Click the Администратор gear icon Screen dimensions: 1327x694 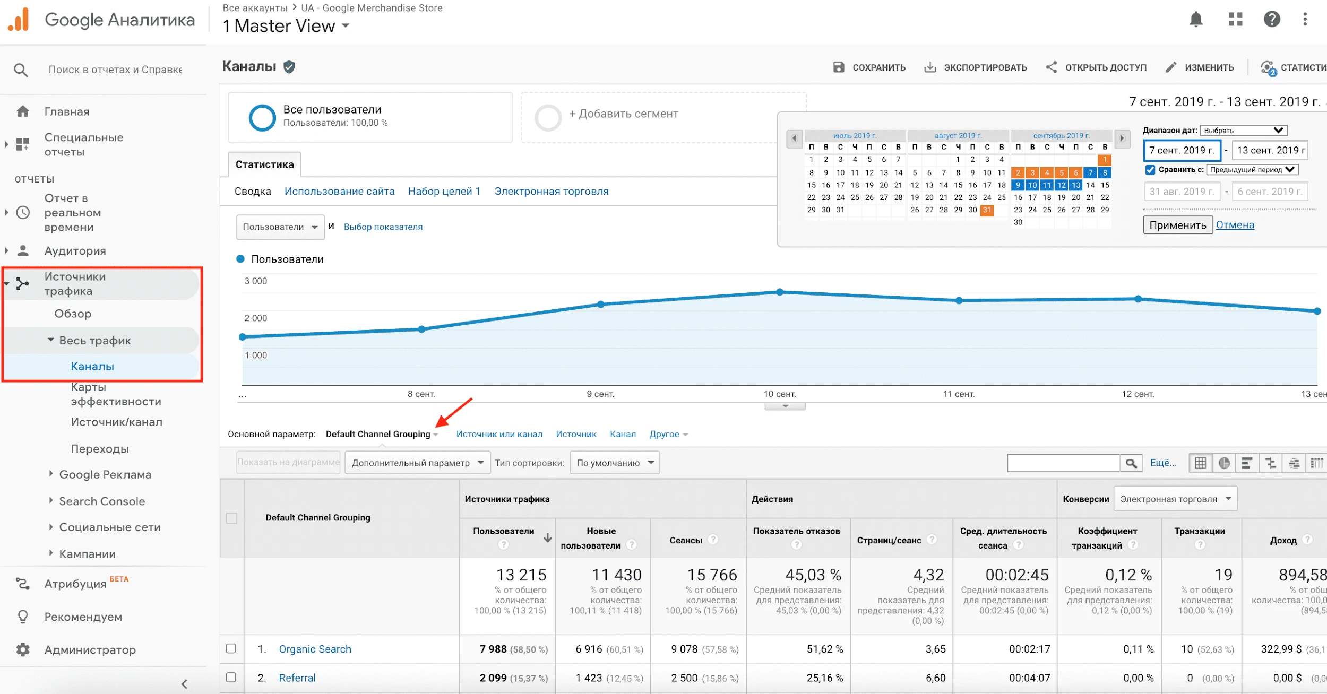pyautogui.click(x=23, y=649)
